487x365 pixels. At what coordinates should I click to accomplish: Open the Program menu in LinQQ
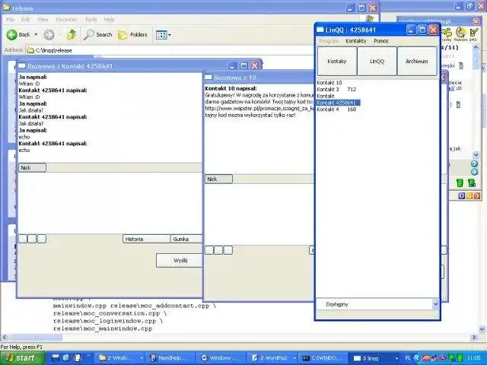[329, 41]
